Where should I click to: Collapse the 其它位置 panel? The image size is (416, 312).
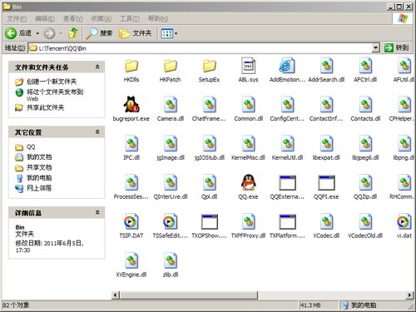pyautogui.click(x=97, y=131)
